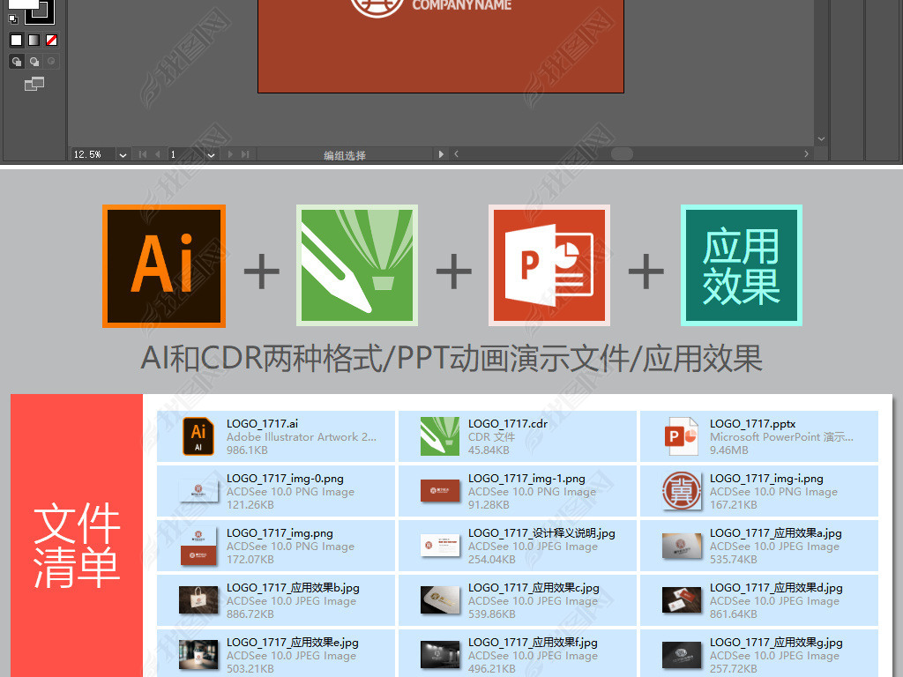Screen dimensions: 903x677
Task: Select the solid Color fill mode
Action: 16,40
